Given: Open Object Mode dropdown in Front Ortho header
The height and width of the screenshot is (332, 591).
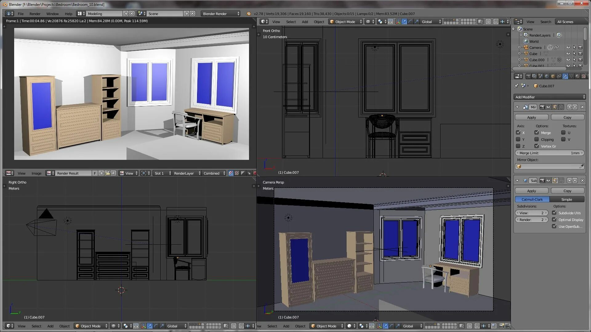Looking at the screenshot, I should pyautogui.click(x=345, y=22).
